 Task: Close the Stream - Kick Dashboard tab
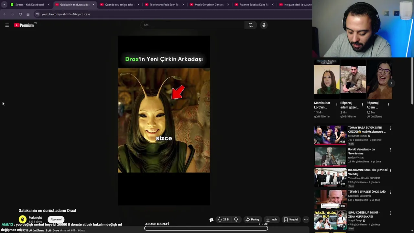click(x=49, y=5)
